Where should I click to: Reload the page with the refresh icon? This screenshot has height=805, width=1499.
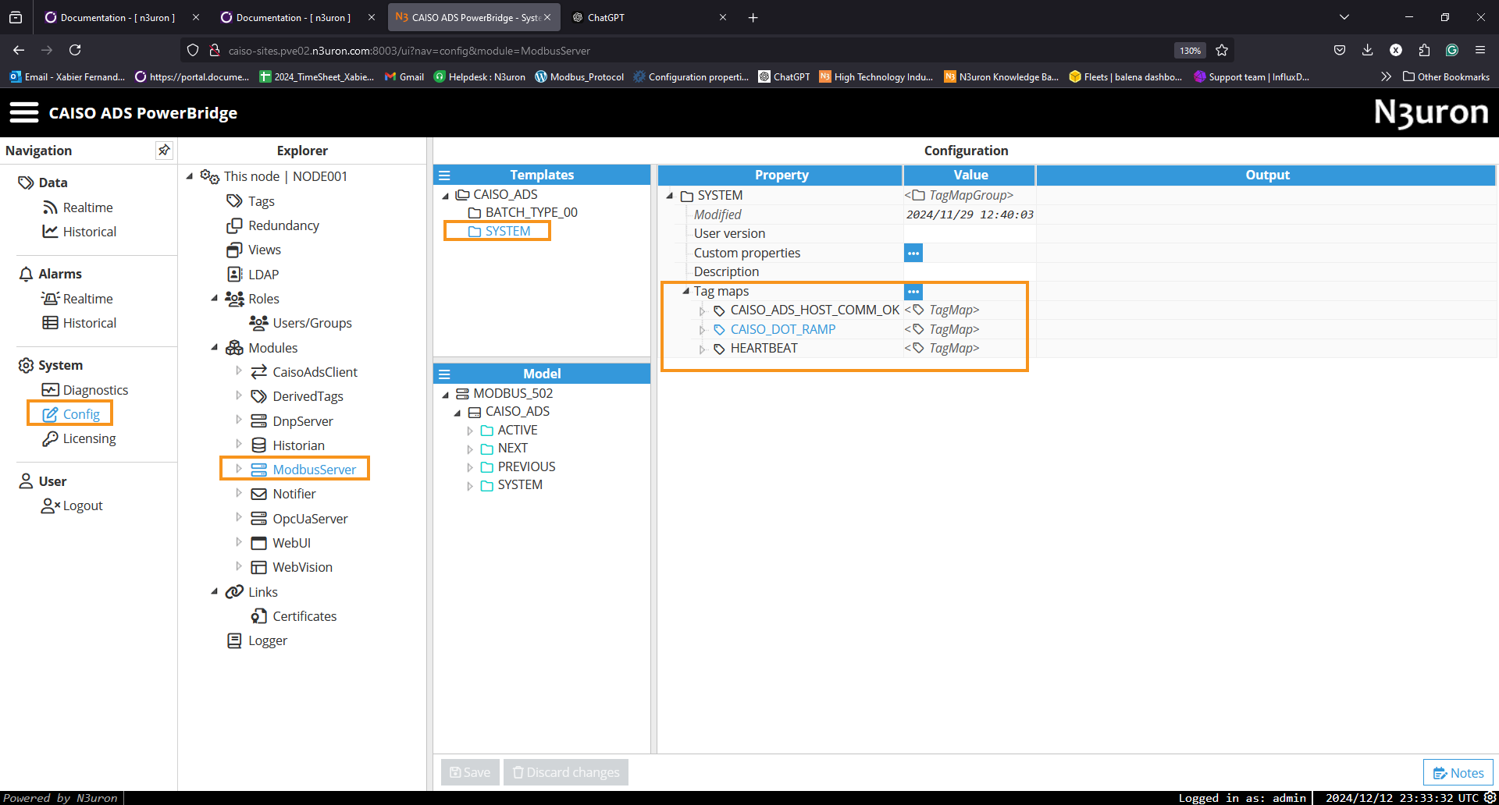(x=75, y=50)
